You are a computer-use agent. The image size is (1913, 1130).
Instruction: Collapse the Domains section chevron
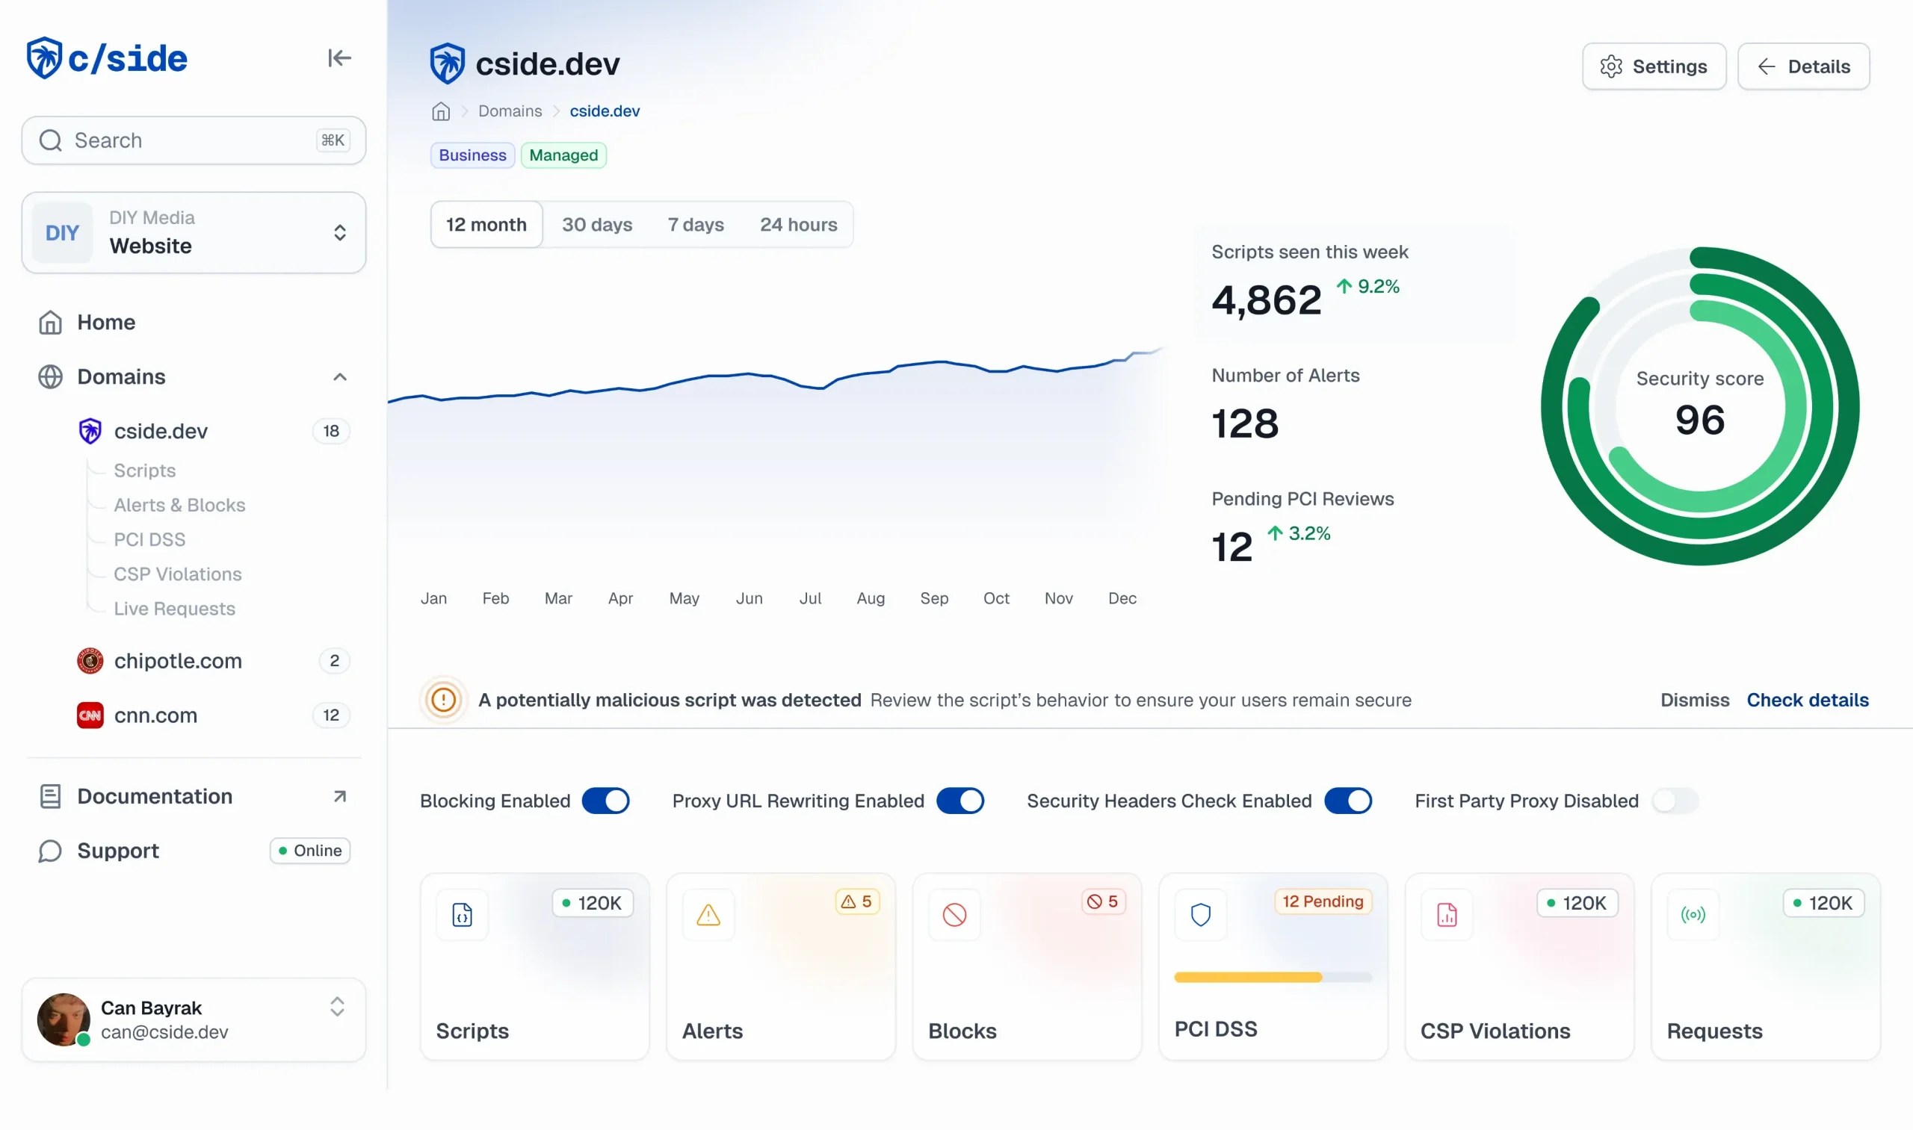pos(340,377)
